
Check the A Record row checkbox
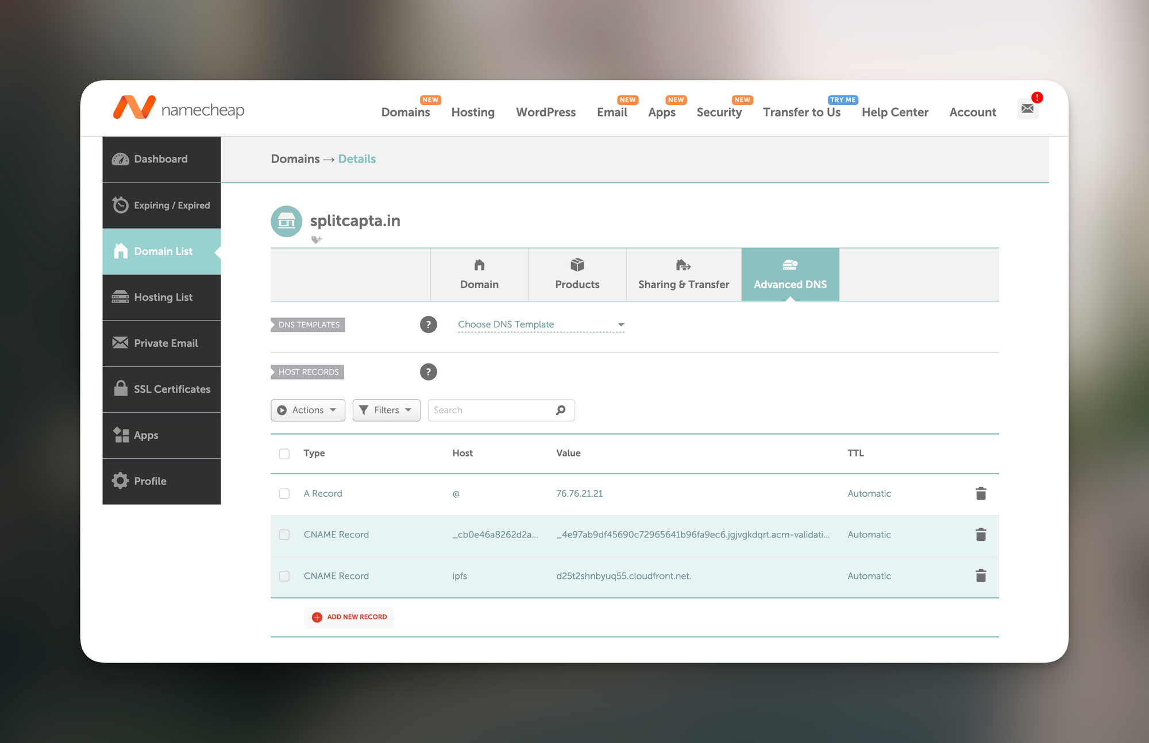pyautogui.click(x=284, y=494)
